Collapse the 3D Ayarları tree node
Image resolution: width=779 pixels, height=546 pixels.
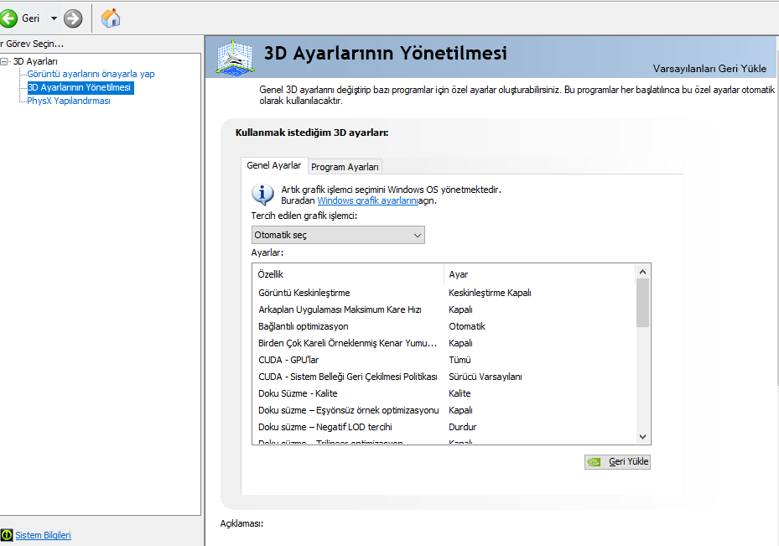(x=4, y=61)
